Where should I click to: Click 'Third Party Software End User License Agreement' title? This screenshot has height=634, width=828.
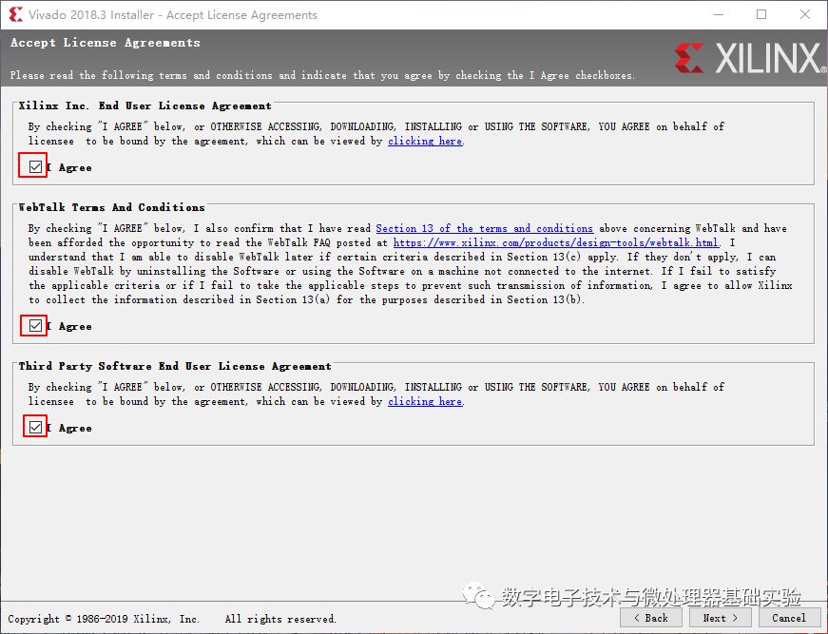pos(175,366)
